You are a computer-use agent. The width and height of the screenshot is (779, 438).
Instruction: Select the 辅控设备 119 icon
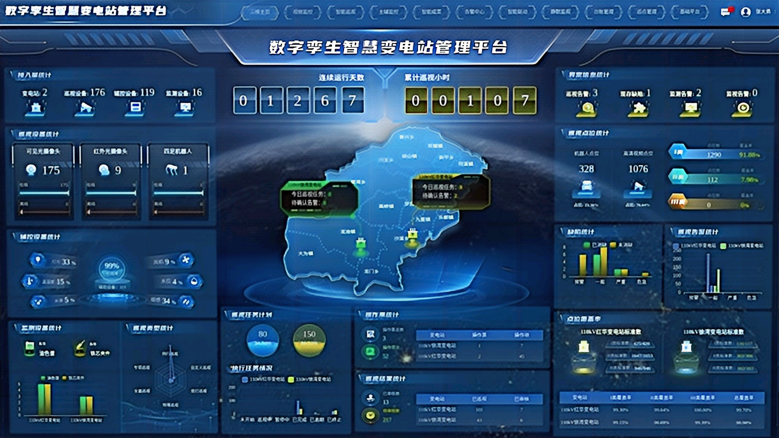pyautogui.click(x=135, y=108)
